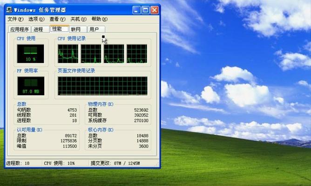Switch to the 联网 tab
Image resolution: width=311 pixels, height=186 pixels.
[x=78, y=29]
